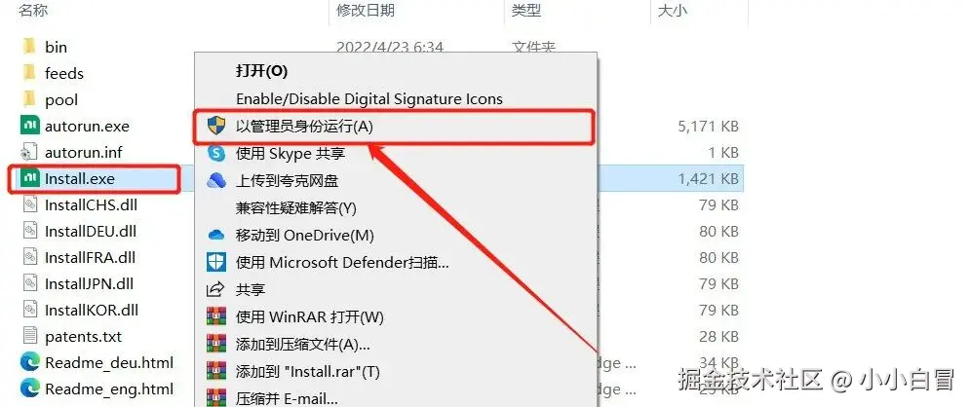The height and width of the screenshot is (407, 970).
Task: Click the admin shield icon in the menu
Action: (x=215, y=126)
